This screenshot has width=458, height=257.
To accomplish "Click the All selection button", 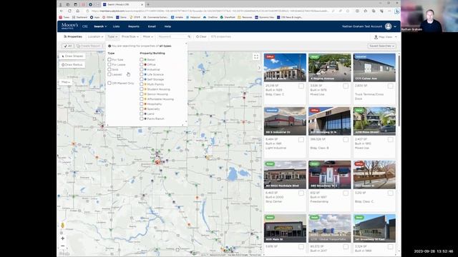I will point(68,46).
